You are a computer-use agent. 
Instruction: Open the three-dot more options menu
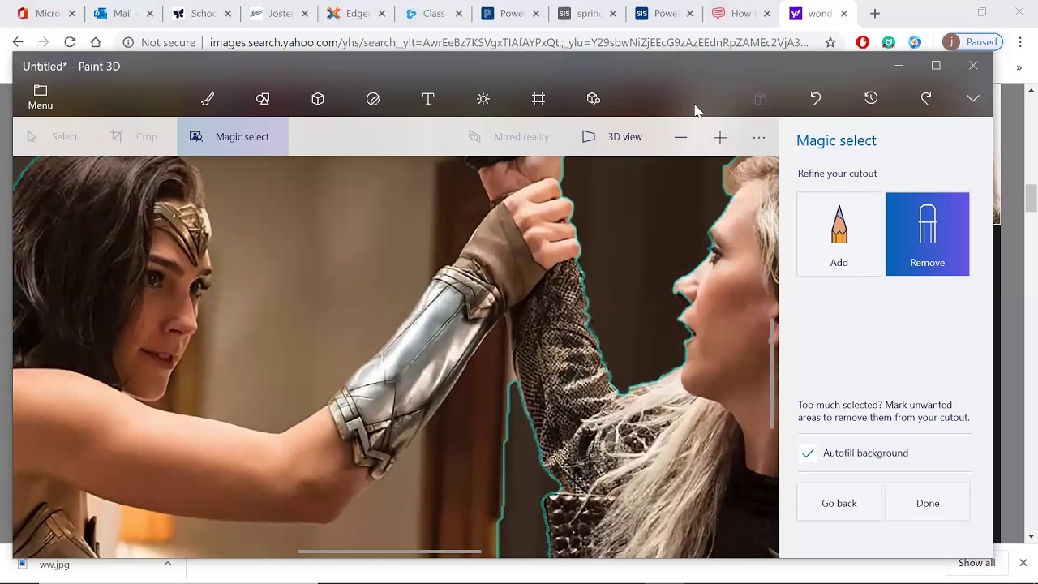pos(759,137)
